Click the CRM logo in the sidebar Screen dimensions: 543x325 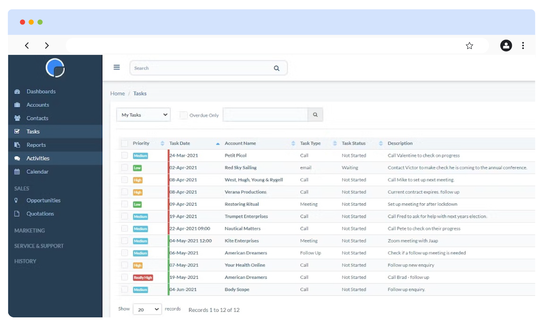pyautogui.click(x=55, y=68)
